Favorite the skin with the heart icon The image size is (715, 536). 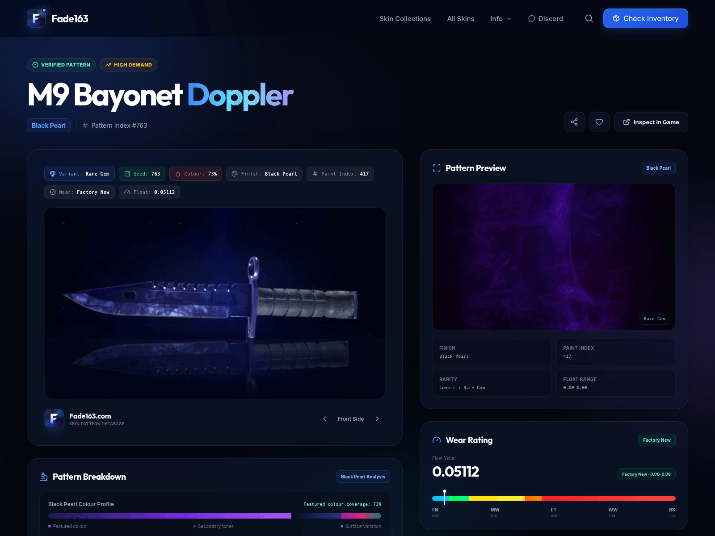pos(599,122)
